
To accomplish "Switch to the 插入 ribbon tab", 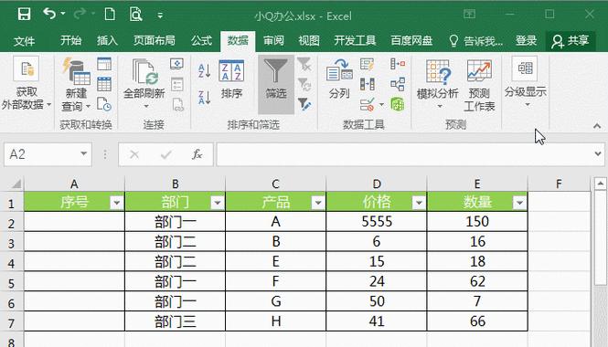I will 107,41.
